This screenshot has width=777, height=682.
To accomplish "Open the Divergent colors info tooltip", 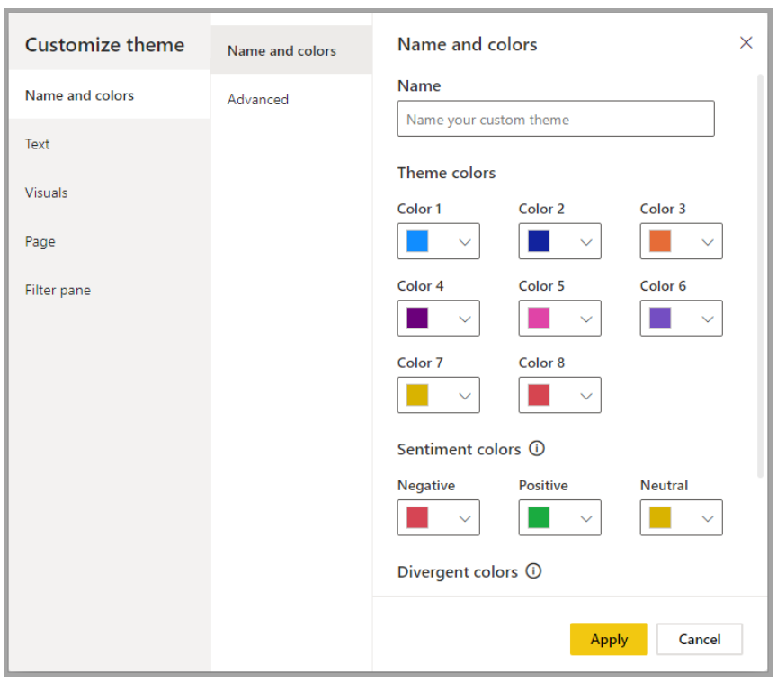I will coord(533,570).
